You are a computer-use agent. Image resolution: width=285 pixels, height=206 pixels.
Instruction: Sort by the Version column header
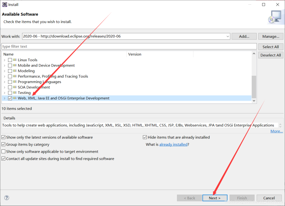[x=160, y=54]
